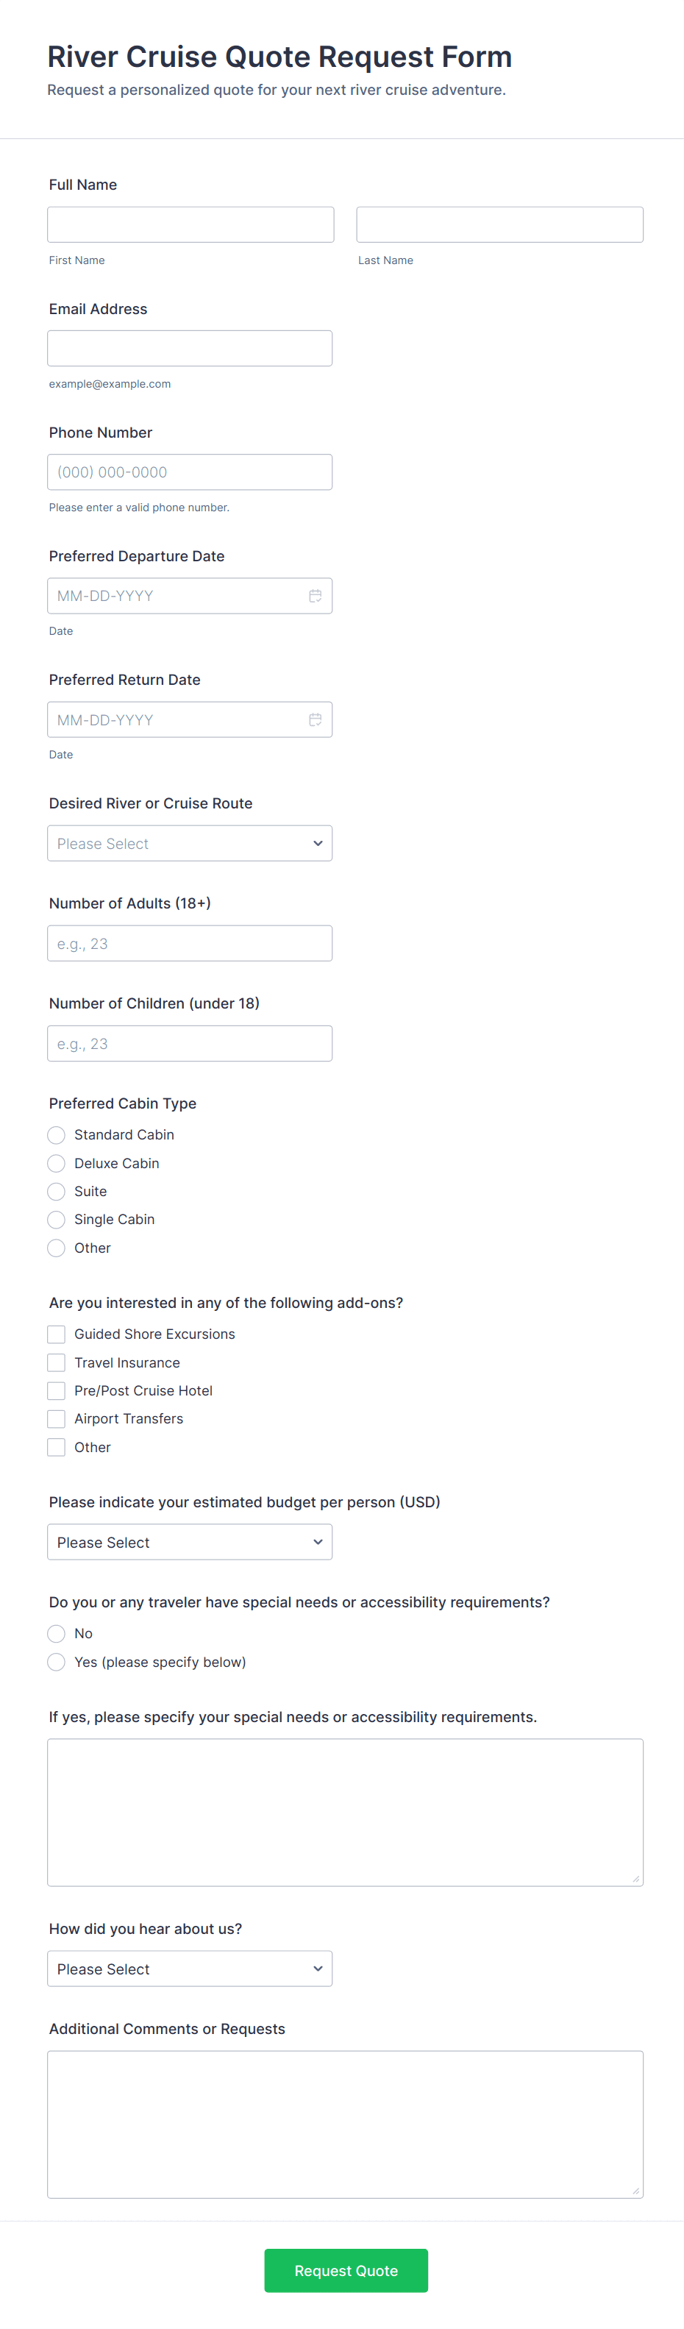The image size is (684, 2329).
Task: Open return date calendar picker icon
Action: click(x=316, y=719)
